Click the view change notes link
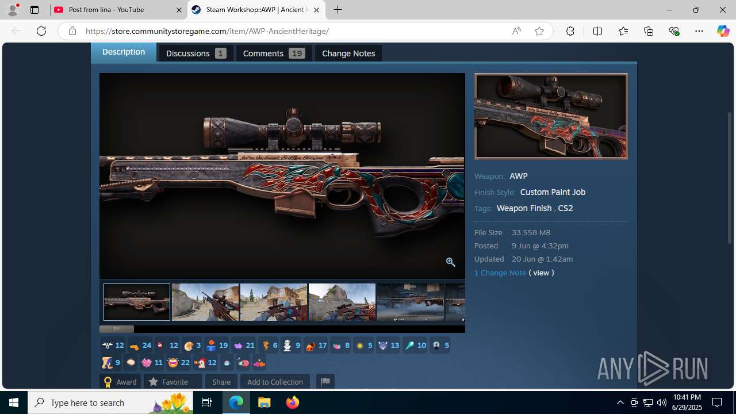The image size is (736, 414). pos(541,273)
